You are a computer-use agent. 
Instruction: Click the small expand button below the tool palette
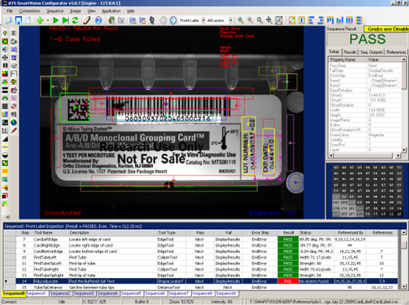click(8, 217)
